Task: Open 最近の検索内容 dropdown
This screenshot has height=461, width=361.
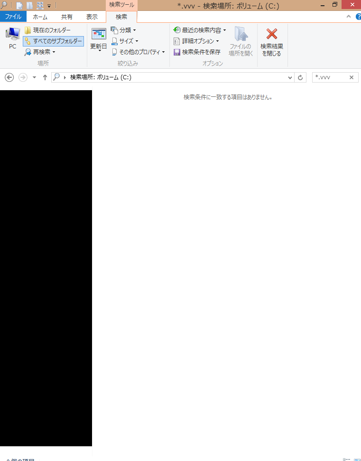Action: tap(200, 30)
